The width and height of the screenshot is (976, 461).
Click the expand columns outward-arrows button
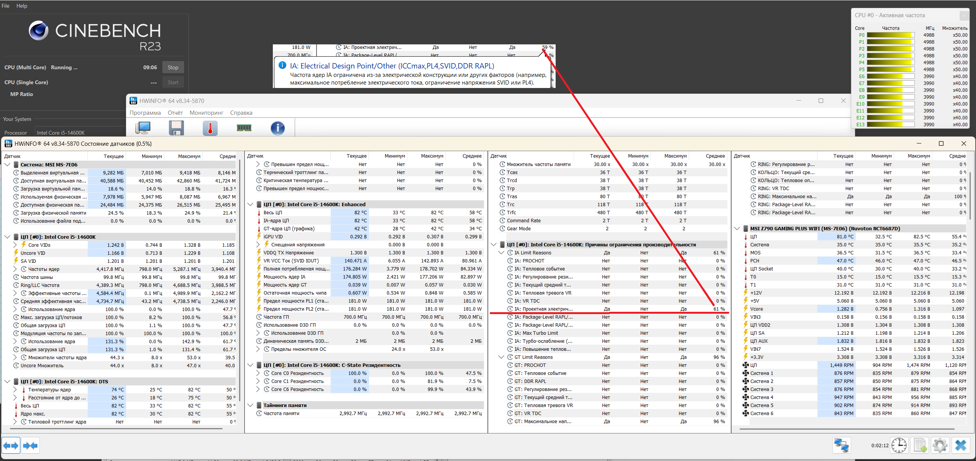click(x=11, y=445)
